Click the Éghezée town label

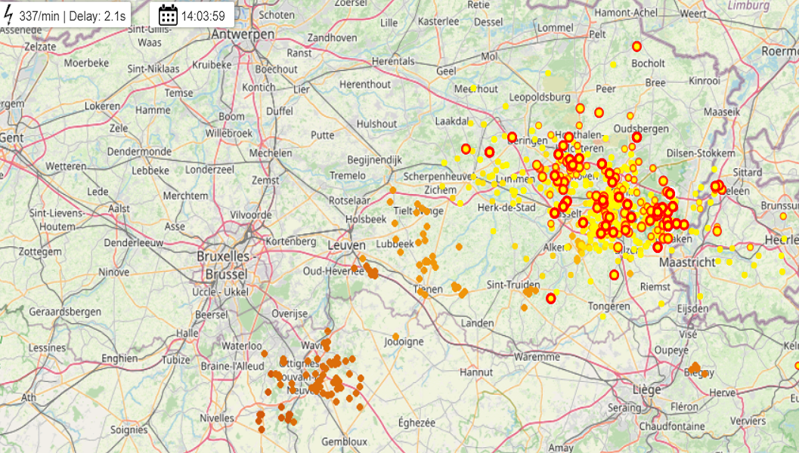417,423
